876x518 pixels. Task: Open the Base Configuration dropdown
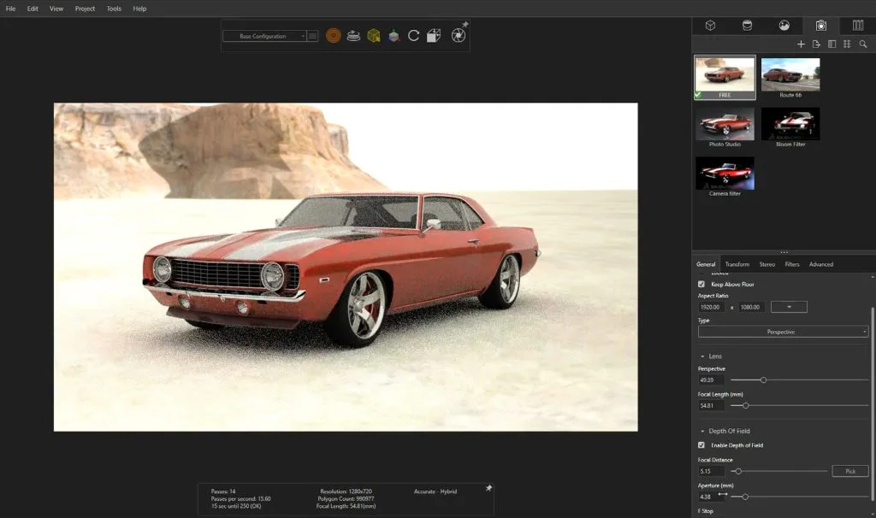point(263,36)
